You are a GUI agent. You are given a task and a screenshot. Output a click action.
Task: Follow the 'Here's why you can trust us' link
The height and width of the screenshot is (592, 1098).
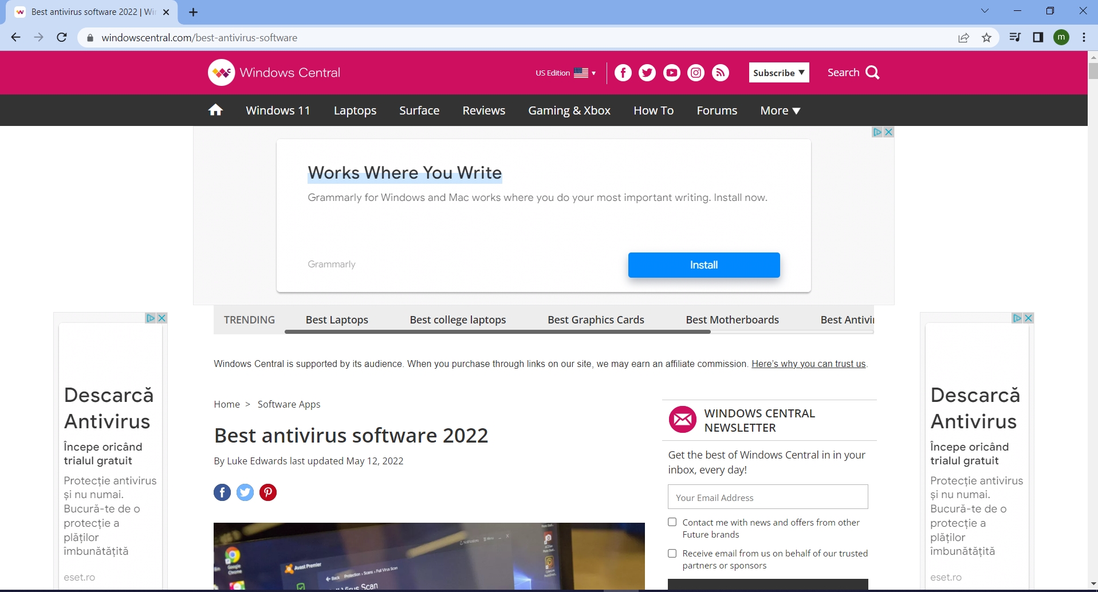pyautogui.click(x=808, y=364)
